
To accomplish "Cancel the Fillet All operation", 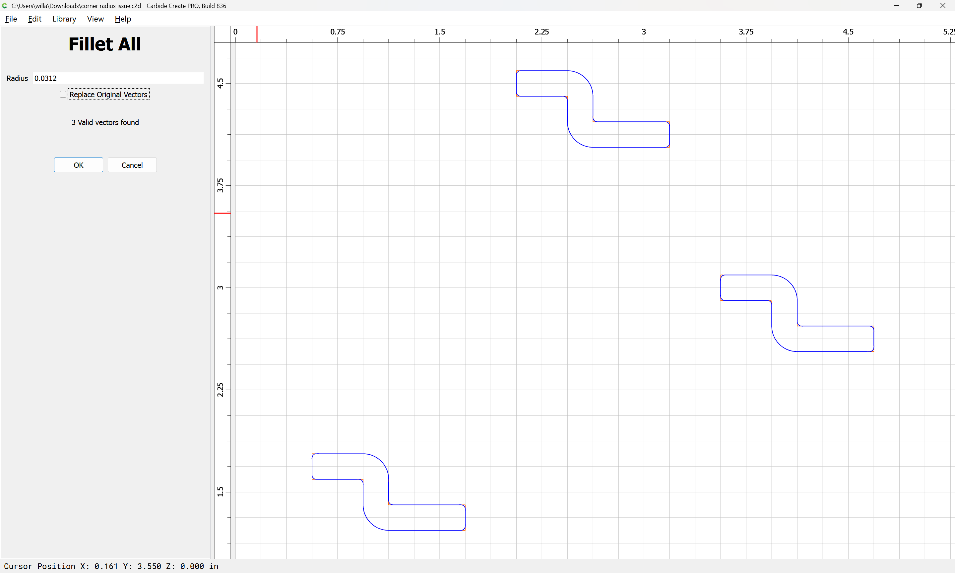I will pyautogui.click(x=132, y=165).
